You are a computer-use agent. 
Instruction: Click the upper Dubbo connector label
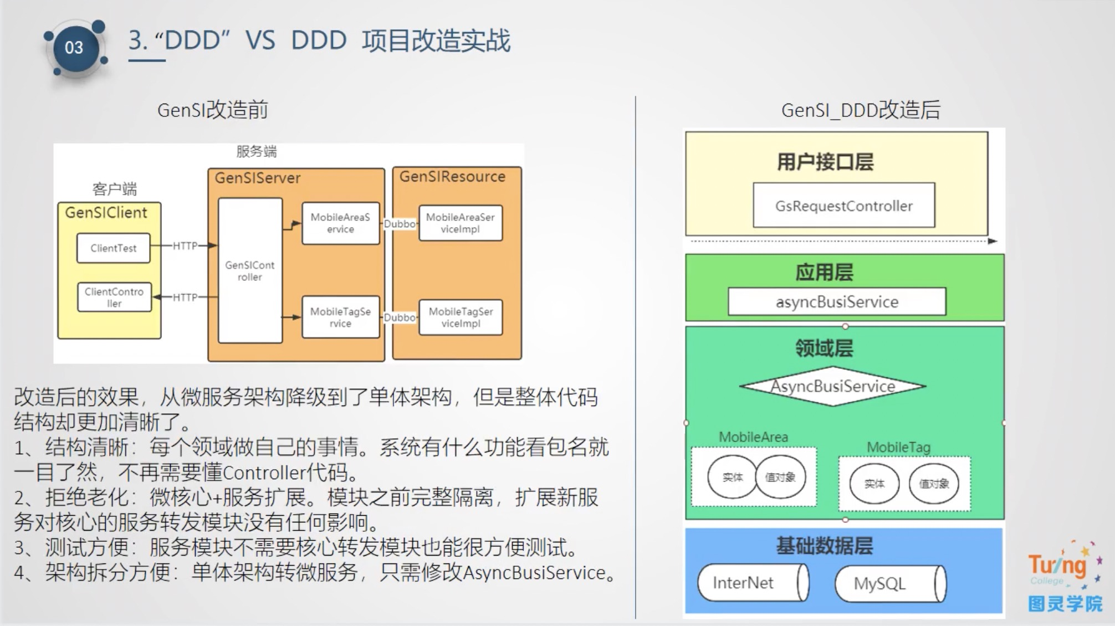(x=400, y=224)
